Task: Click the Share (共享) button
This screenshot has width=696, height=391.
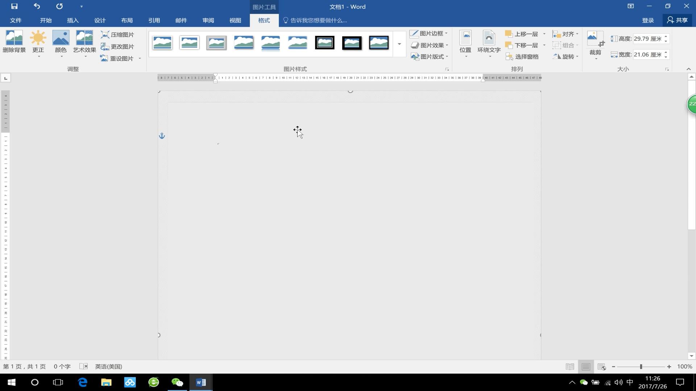Action: pos(678,20)
